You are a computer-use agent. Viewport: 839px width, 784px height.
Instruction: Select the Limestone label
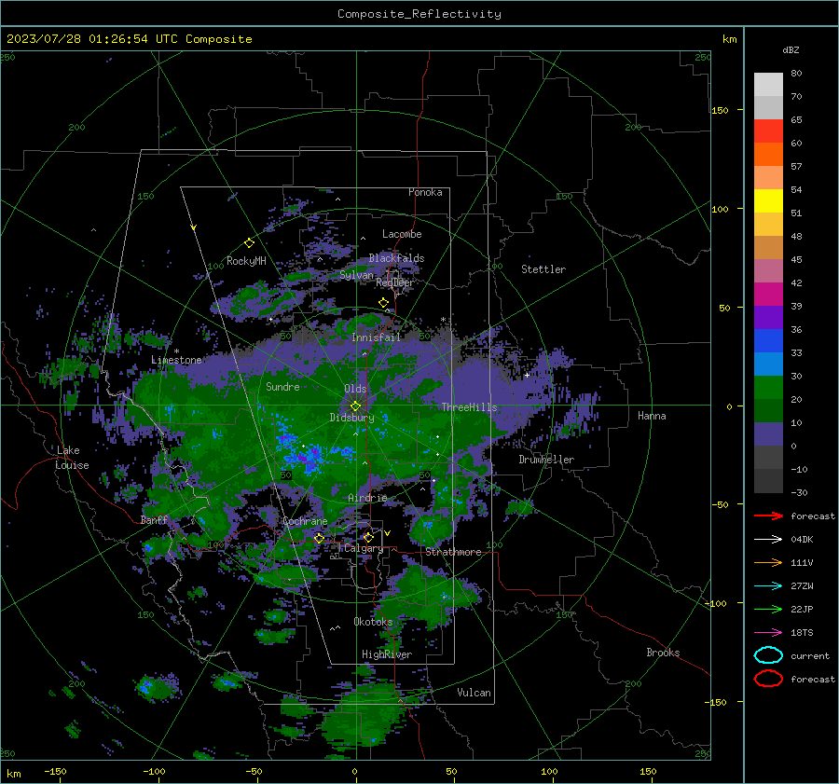click(x=176, y=360)
